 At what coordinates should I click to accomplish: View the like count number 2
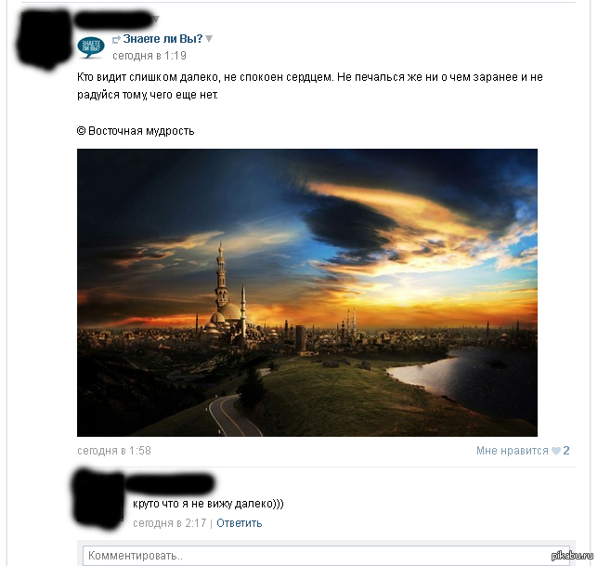(x=566, y=451)
